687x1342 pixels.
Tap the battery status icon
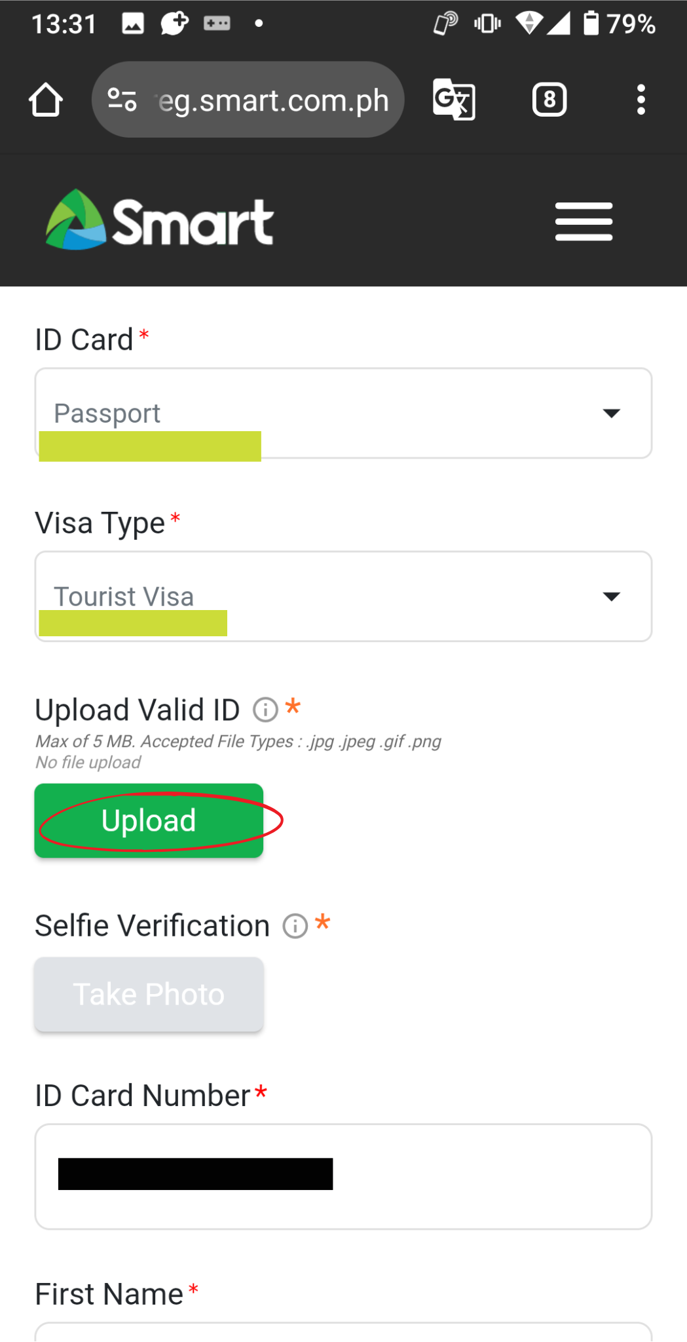click(x=591, y=24)
